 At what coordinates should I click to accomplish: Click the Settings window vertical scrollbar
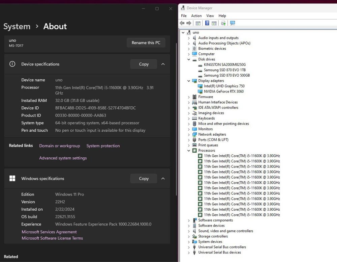[x=177, y=119]
